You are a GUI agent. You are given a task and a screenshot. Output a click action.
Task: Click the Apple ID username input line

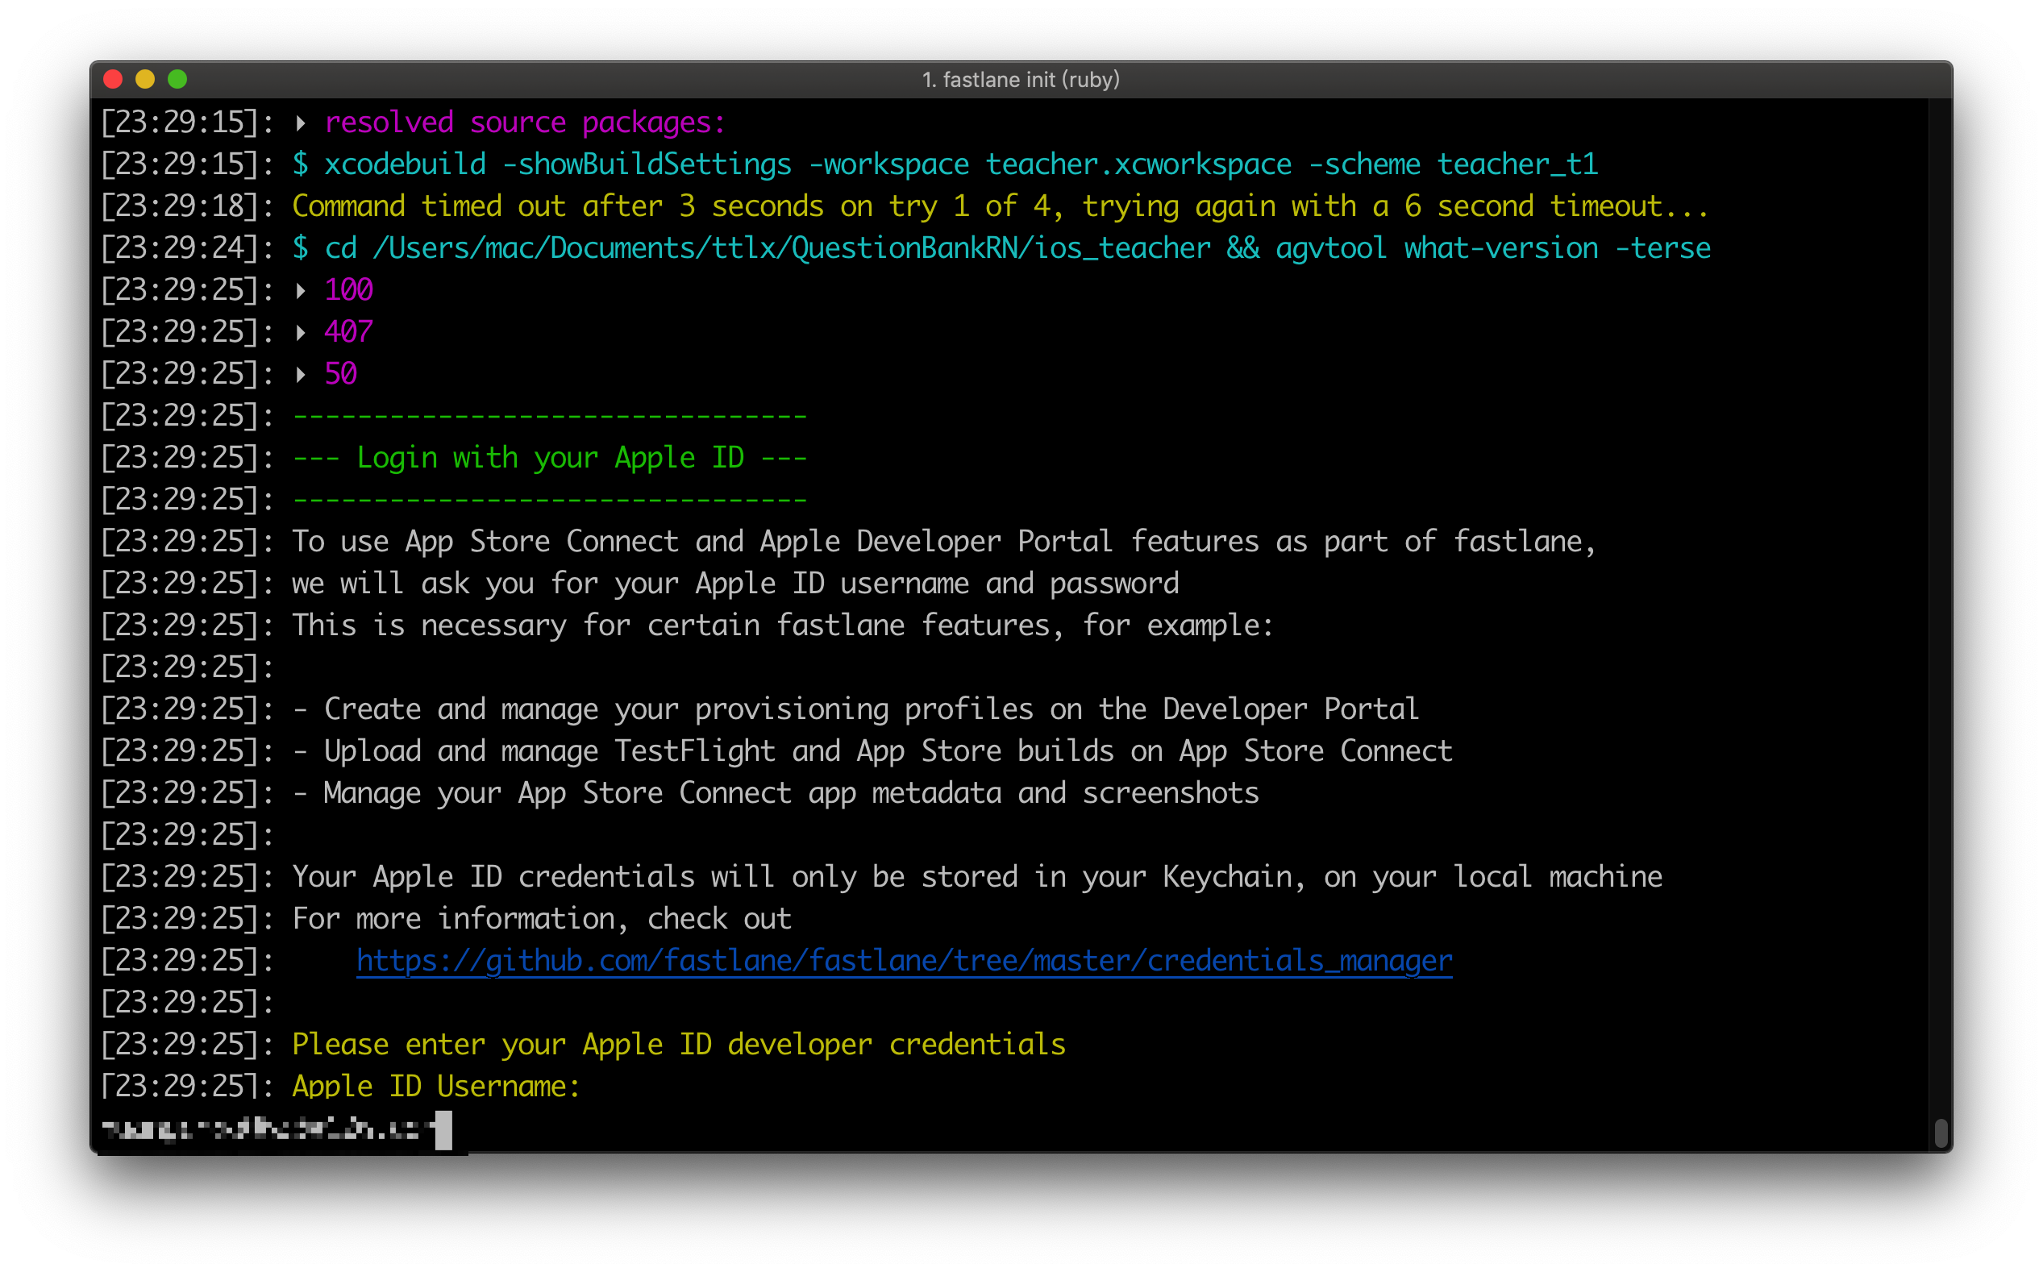(276, 1129)
